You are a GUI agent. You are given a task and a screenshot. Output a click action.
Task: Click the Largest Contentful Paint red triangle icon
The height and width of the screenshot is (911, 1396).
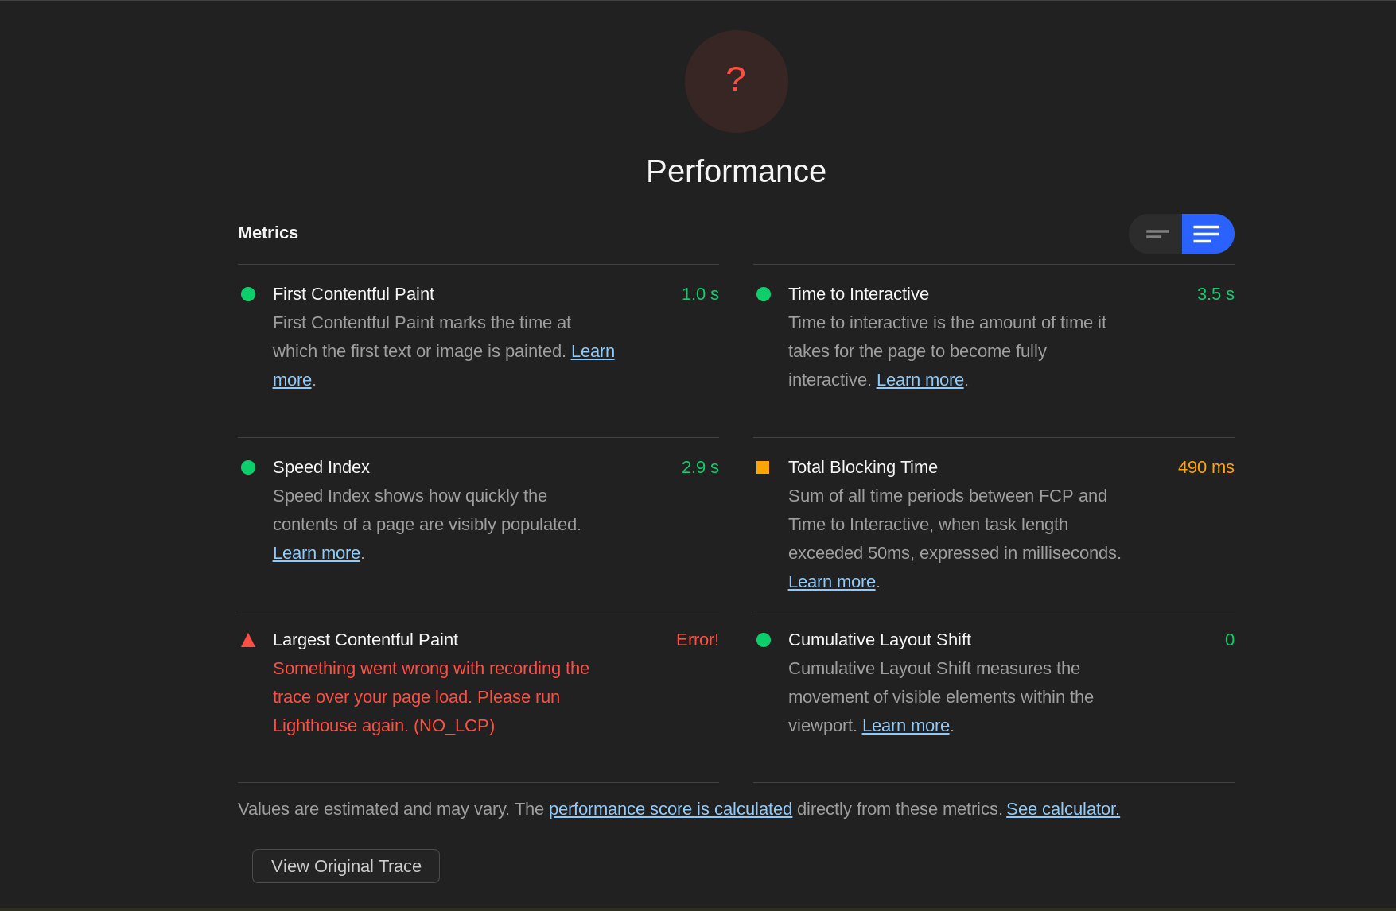(247, 639)
